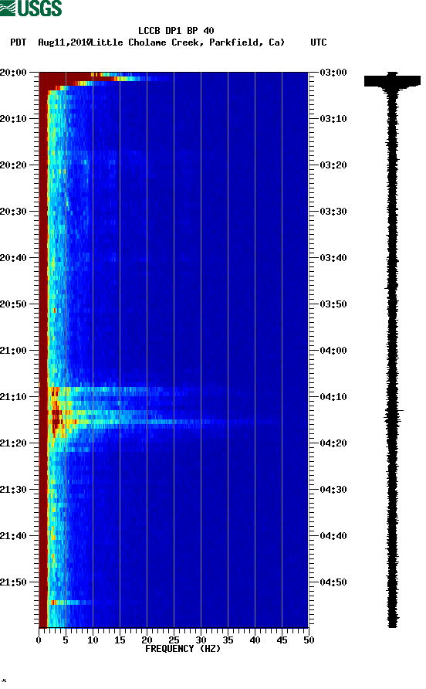
Task: Click the short bright band below 21:50
Action: pyautogui.click(x=70, y=602)
